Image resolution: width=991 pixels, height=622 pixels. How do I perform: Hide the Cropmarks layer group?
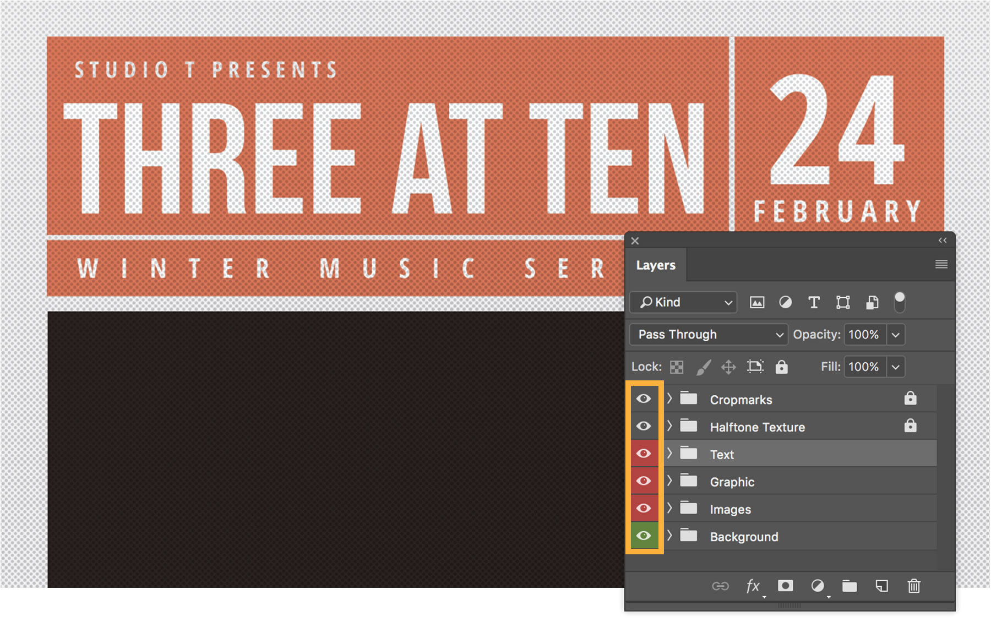(x=644, y=399)
